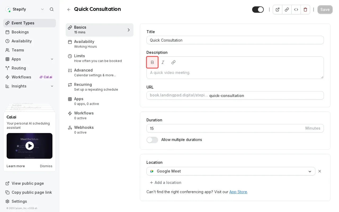Screen dimensions: 339x212
Task: Apply italic formatting in the description
Action: [x=163, y=62]
